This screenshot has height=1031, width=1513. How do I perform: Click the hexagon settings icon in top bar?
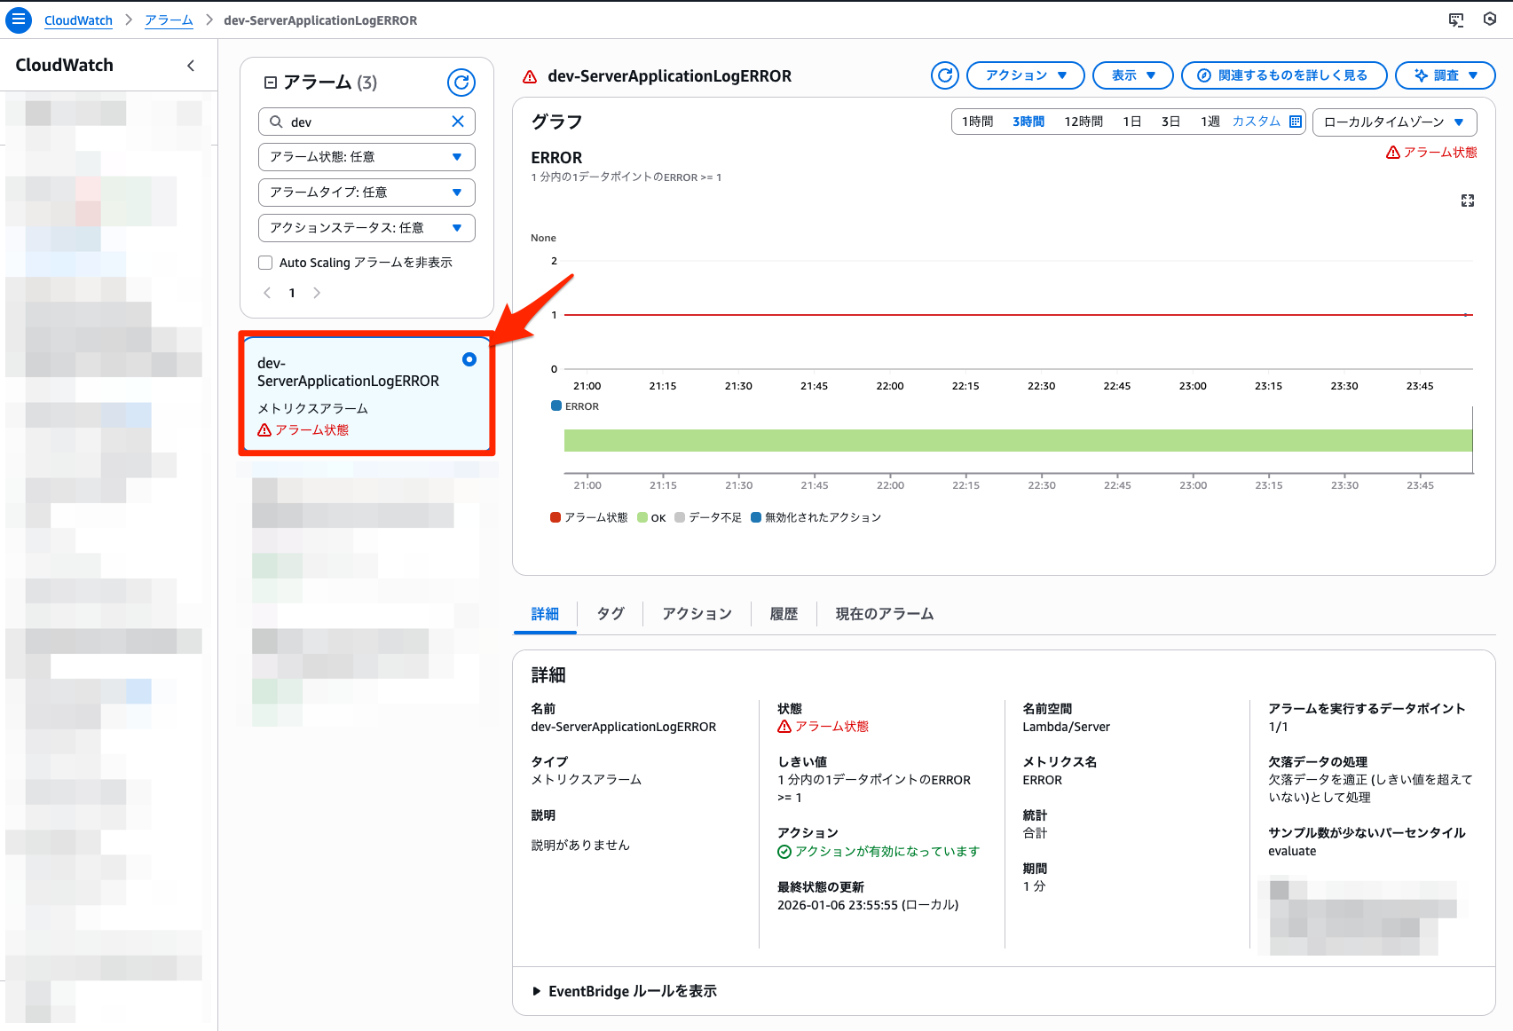(x=1490, y=20)
